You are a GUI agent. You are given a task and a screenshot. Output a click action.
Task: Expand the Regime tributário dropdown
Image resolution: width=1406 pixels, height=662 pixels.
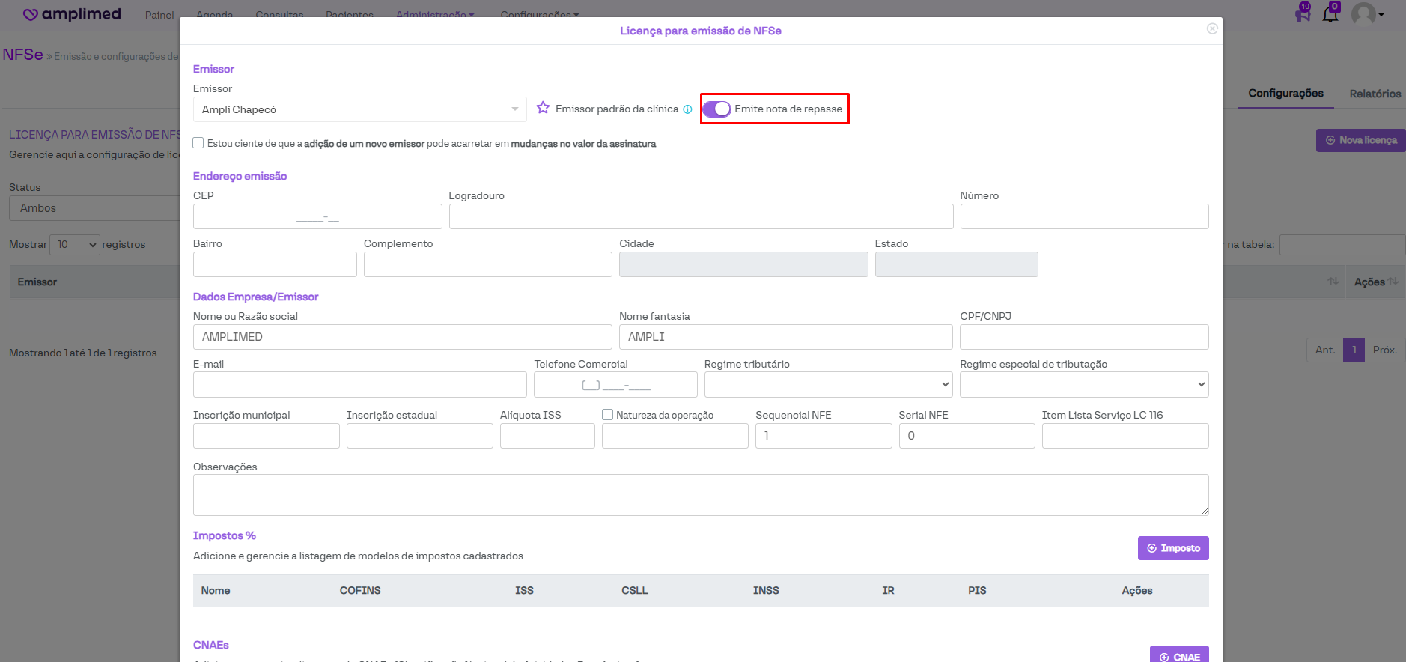pyautogui.click(x=827, y=385)
